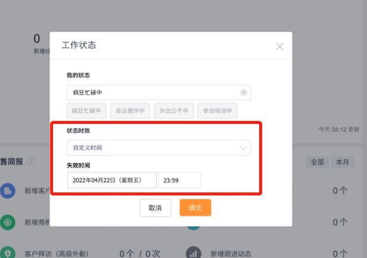This screenshot has height=258, width=367.
Task: Select the 疯狂忙碌中 preset status chip
Action: click(x=87, y=110)
